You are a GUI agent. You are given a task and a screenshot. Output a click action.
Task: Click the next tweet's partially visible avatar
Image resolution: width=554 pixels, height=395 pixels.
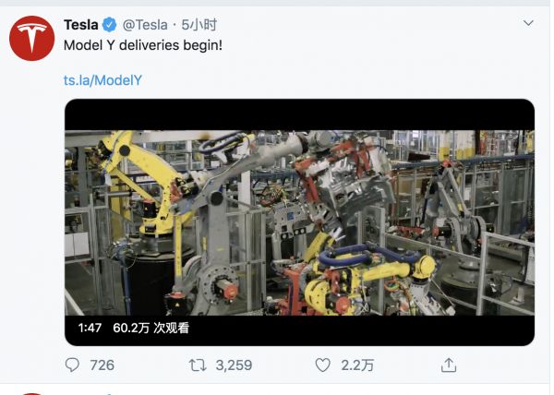[x=31, y=392]
